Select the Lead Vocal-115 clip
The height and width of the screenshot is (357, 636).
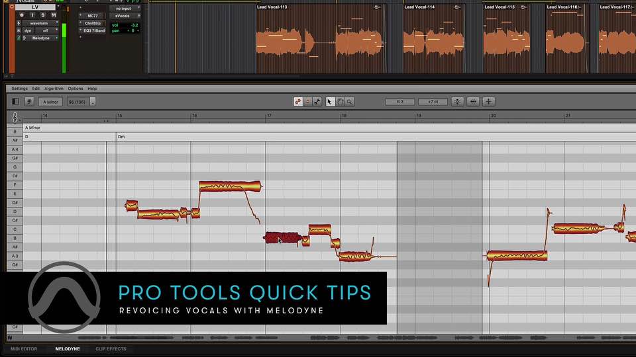(506, 38)
